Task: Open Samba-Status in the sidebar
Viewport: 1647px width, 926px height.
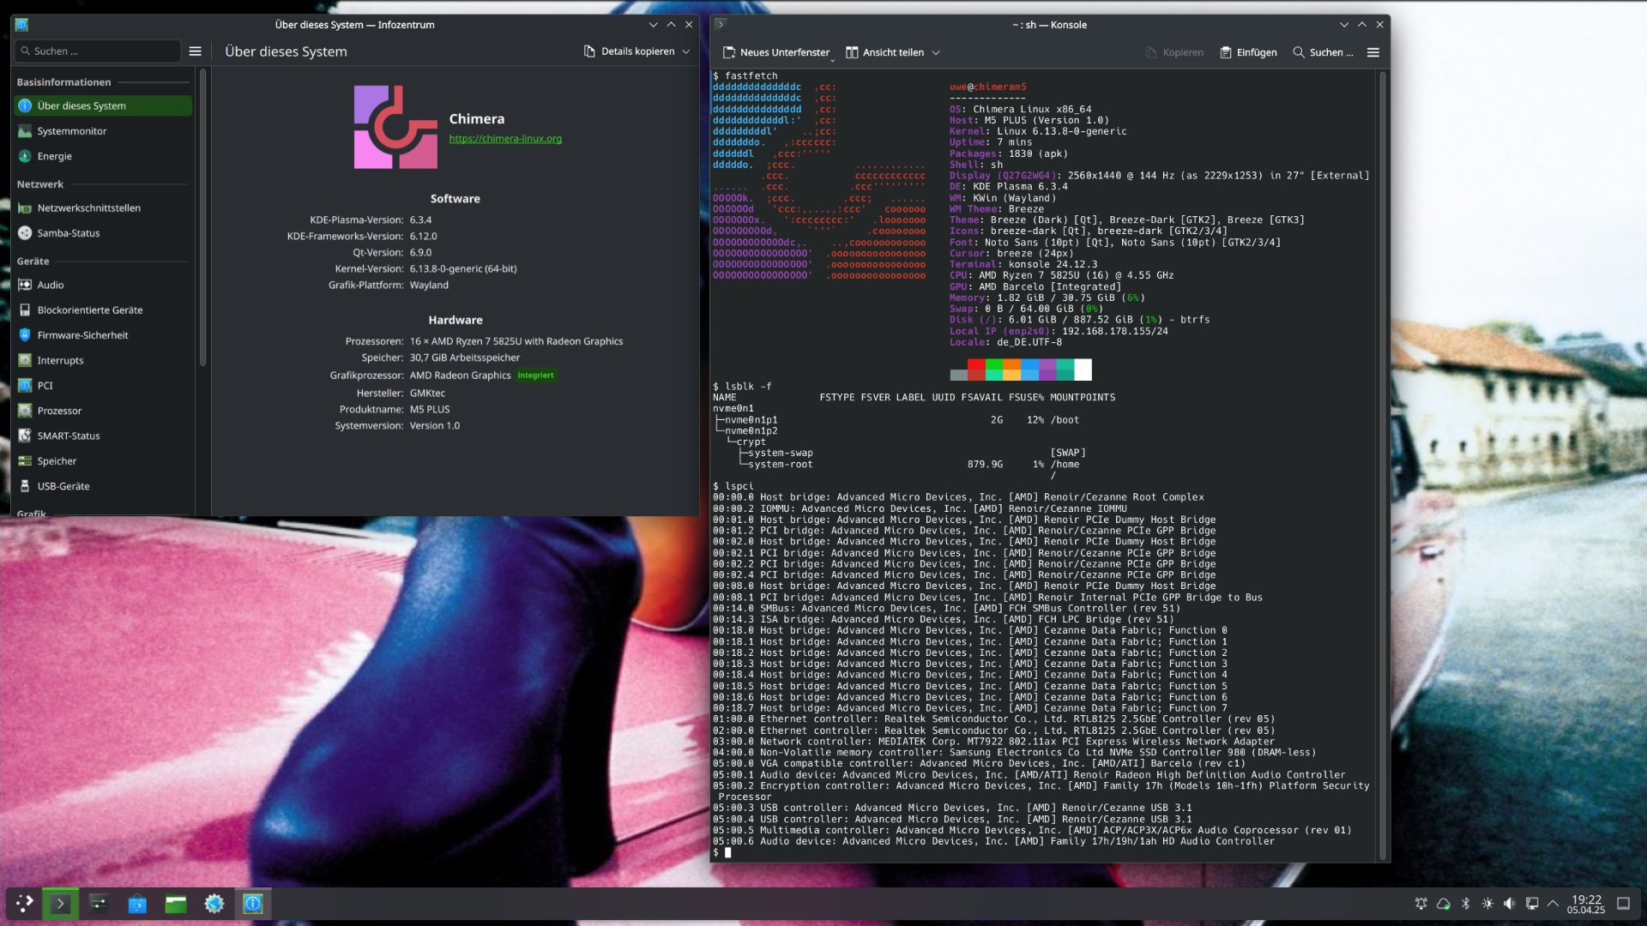Action: click(103, 233)
